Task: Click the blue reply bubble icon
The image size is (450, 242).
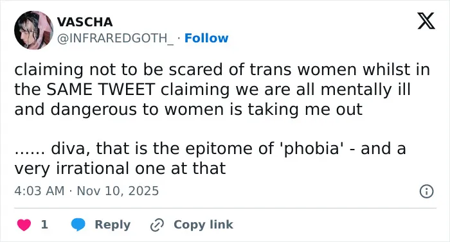Action: (78, 225)
